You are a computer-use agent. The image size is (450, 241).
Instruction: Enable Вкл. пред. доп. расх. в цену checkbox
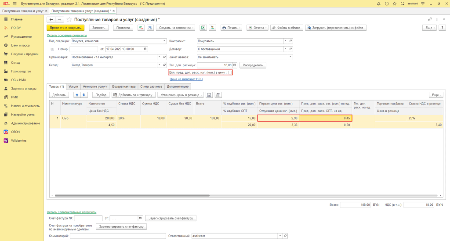tap(229, 72)
